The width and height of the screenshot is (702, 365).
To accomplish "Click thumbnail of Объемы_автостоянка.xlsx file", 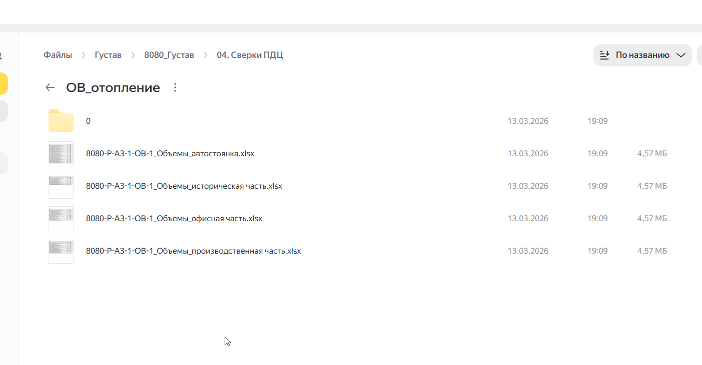I will click(x=61, y=153).
